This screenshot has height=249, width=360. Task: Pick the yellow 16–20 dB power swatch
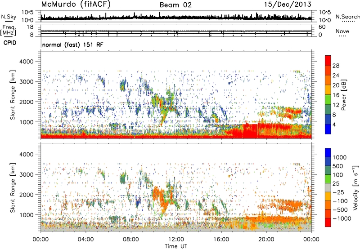click(328, 90)
